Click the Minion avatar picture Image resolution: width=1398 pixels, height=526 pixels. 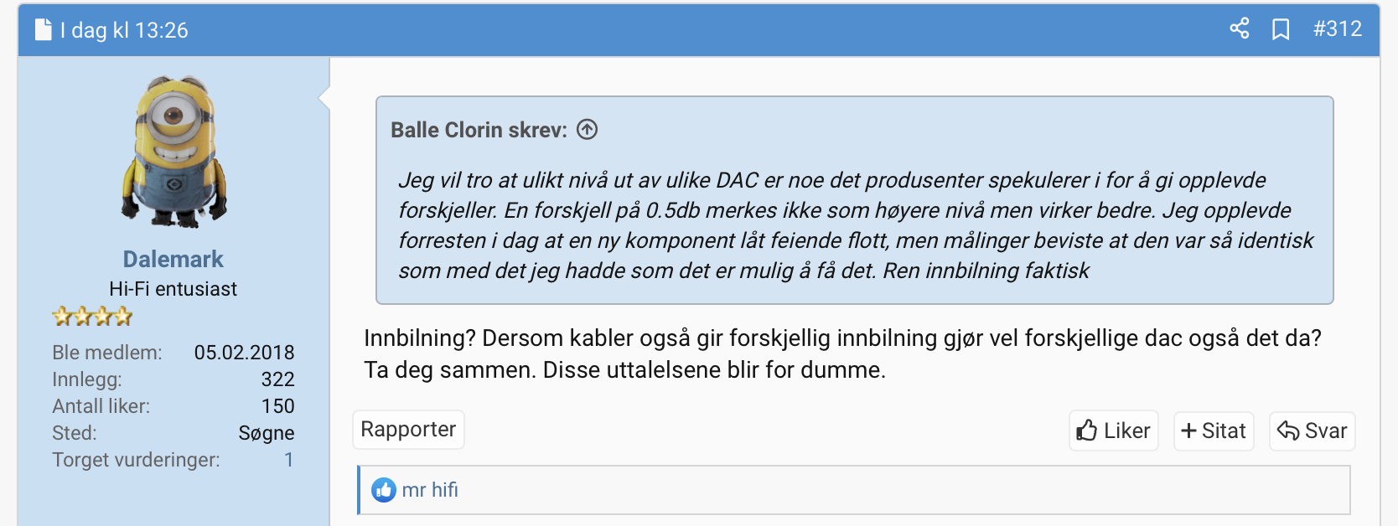[174, 152]
